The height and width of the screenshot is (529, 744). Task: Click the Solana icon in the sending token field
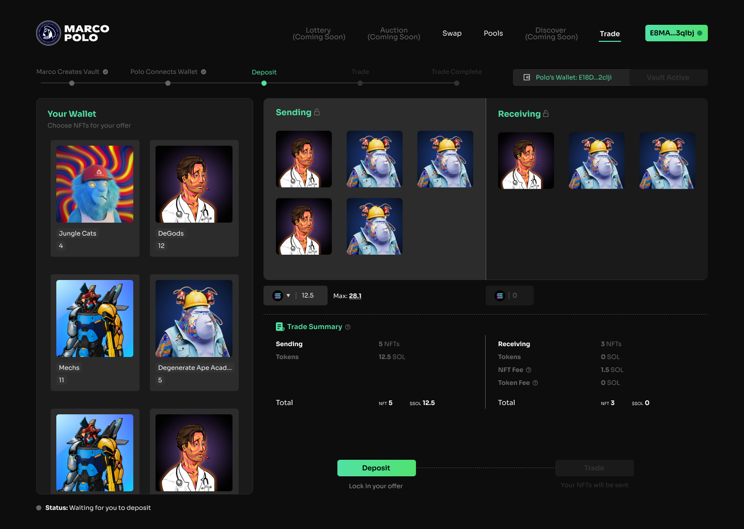(x=277, y=295)
